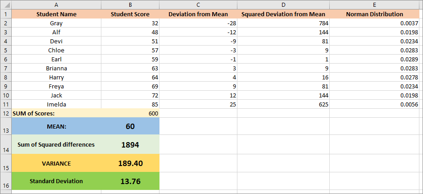
Task: Select the 'Squared Deviation from Mean' cell
Action: coord(283,14)
